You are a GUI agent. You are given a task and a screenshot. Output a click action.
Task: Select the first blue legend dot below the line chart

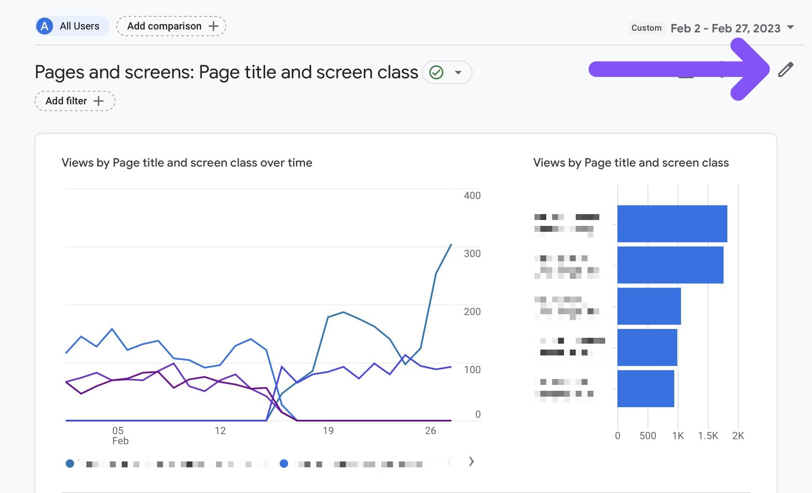point(70,464)
